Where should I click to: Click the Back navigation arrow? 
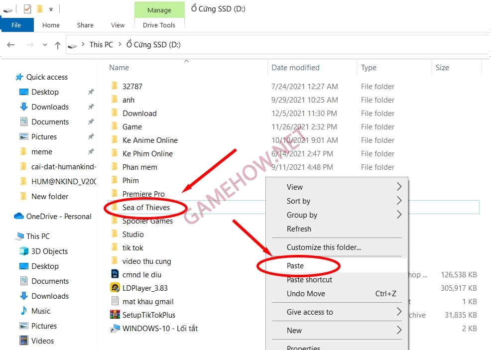pos(11,45)
